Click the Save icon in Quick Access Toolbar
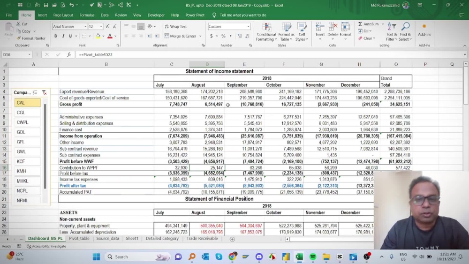The image size is (469, 264). pyautogui.click(x=46, y=5)
